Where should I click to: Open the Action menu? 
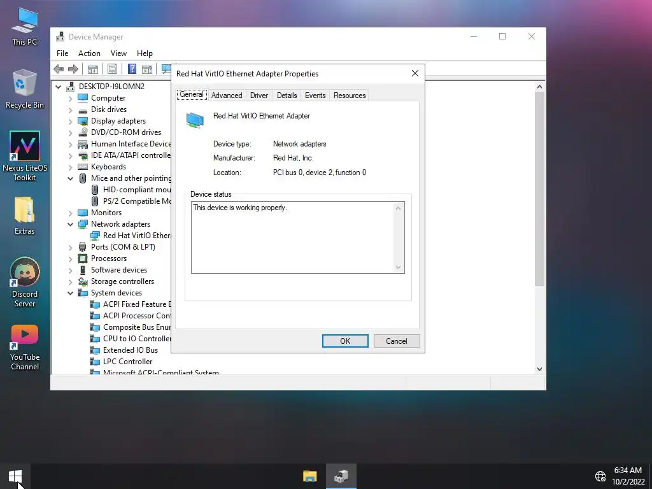click(89, 53)
